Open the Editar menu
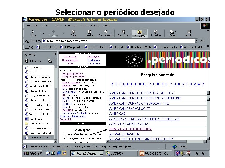The image size is (225, 168). click(x=46, y=26)
